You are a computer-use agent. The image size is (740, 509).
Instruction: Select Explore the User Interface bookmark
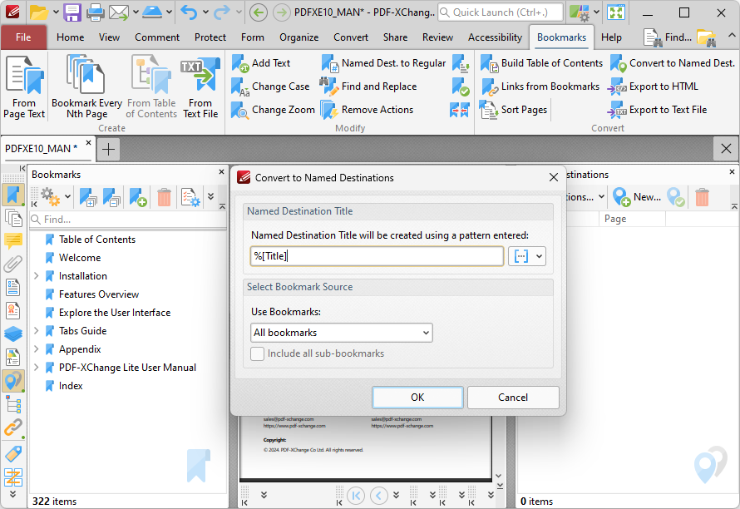pos(115,313)
